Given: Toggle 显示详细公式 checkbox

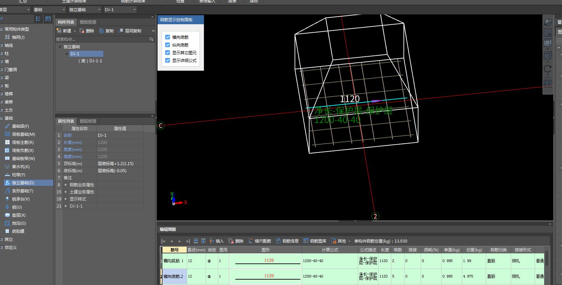Looking at the screenshot, I should pos(168,60).
